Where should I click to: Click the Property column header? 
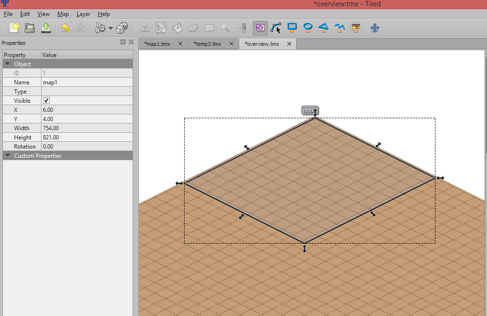pos(22,55)
